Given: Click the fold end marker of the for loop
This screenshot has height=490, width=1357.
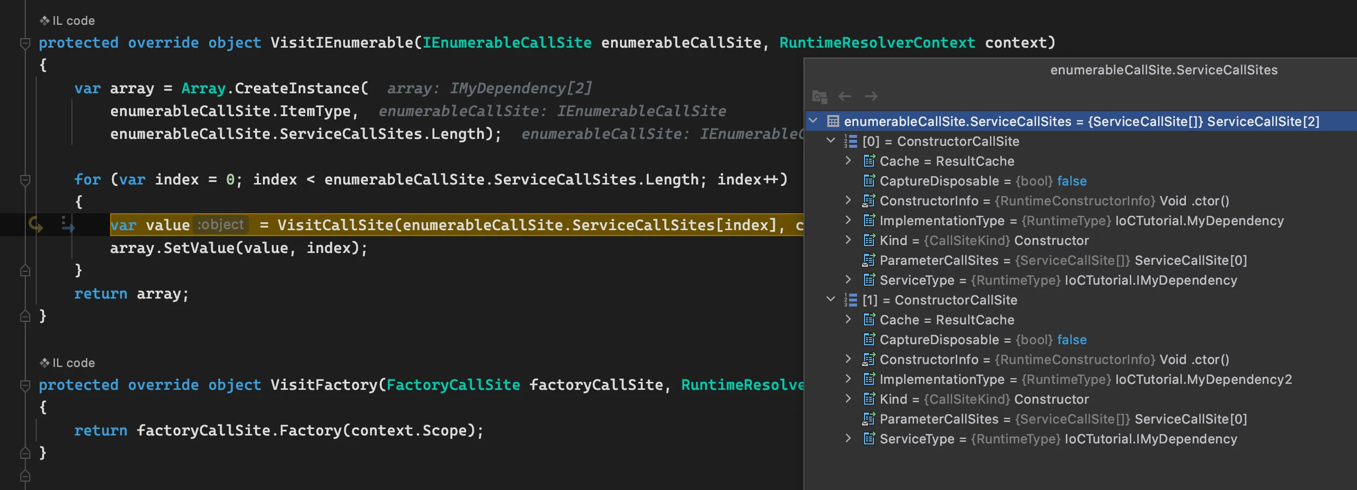Looking at the screenshot, I should click(x=25, y=270).
